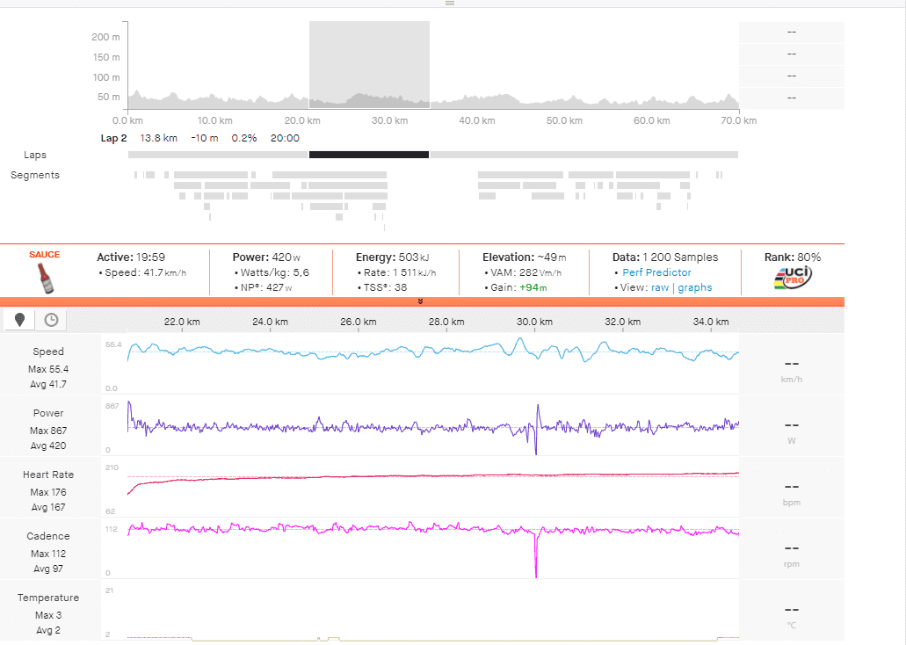Click the TSS: 38 value
The image size is (906, 645).
pos(385,287)
